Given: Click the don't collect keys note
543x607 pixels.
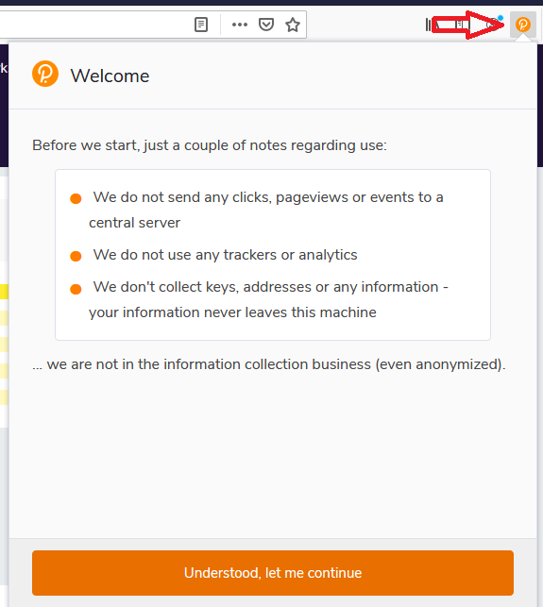Looking at the screenshot, I should click(x=269, y=299).
